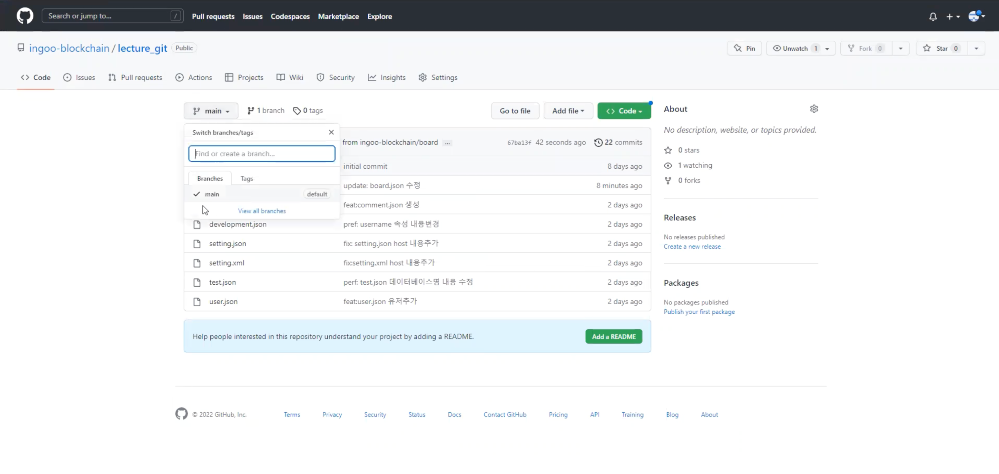Open the notifications bell

coord(933,16)
